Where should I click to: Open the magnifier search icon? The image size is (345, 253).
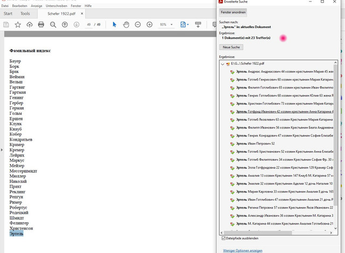click(53, 24)
